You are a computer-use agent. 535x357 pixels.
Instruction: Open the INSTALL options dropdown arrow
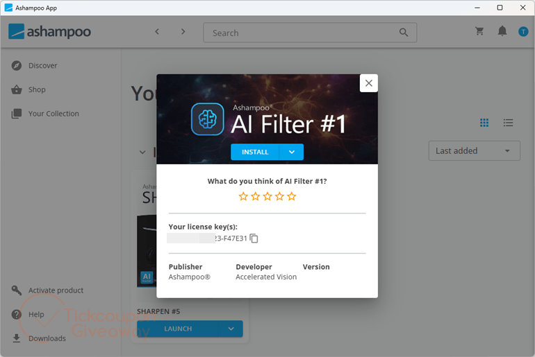point(292,152)
